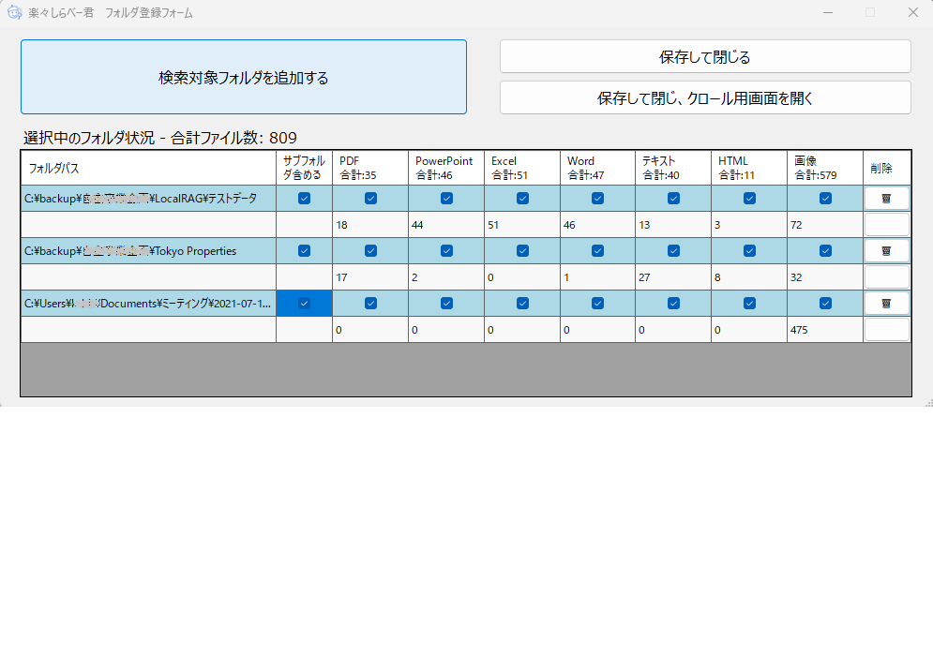Image resolution: width=933 pixels, height=656 pixels.
Task: Uncheck Word for the テストデータ folder
Action: [x=597, y=198]
